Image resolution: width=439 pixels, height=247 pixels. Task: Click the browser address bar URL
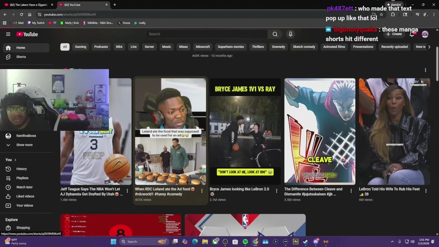pyautogui.click(x=70, y=14)
